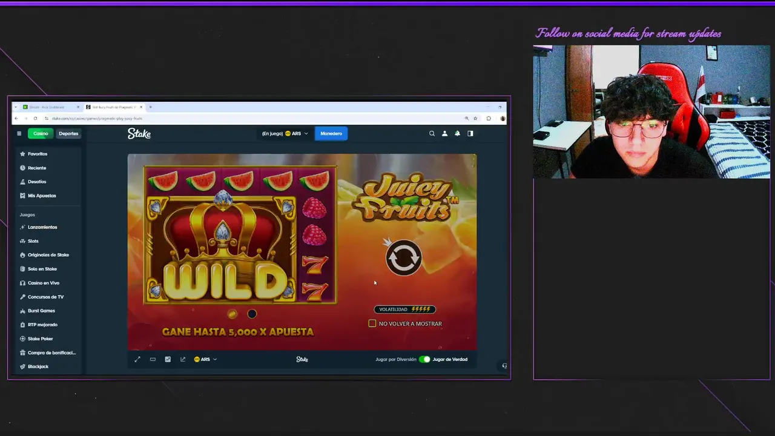
Task: Select the second dark intro slide dot
Action: [252, 314]
